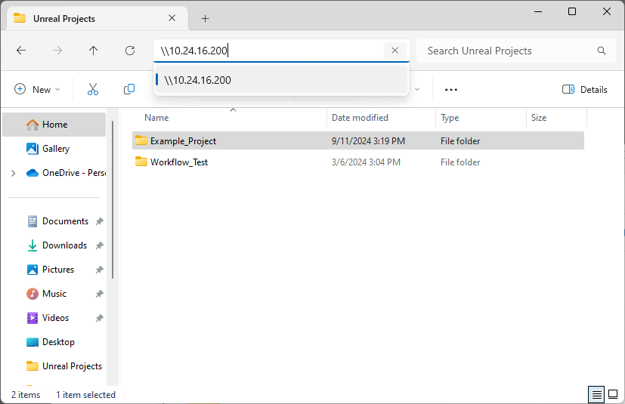Sort by Date modified column
Screen dimensions: 625x404
click(360, 118)
